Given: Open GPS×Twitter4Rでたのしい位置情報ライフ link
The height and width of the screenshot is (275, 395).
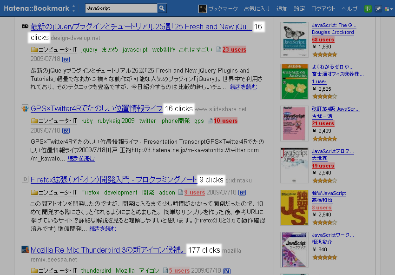Looking at the screenshot, I should click(x=97, y=108).
